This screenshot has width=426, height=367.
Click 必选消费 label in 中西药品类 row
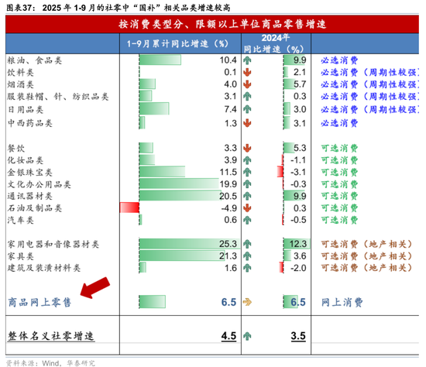339,123
